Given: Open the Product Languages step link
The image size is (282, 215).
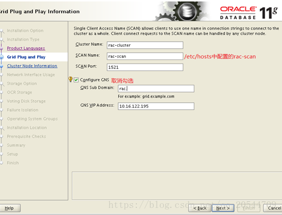Looking at the screenshot, I should click(x=26, y=48).
